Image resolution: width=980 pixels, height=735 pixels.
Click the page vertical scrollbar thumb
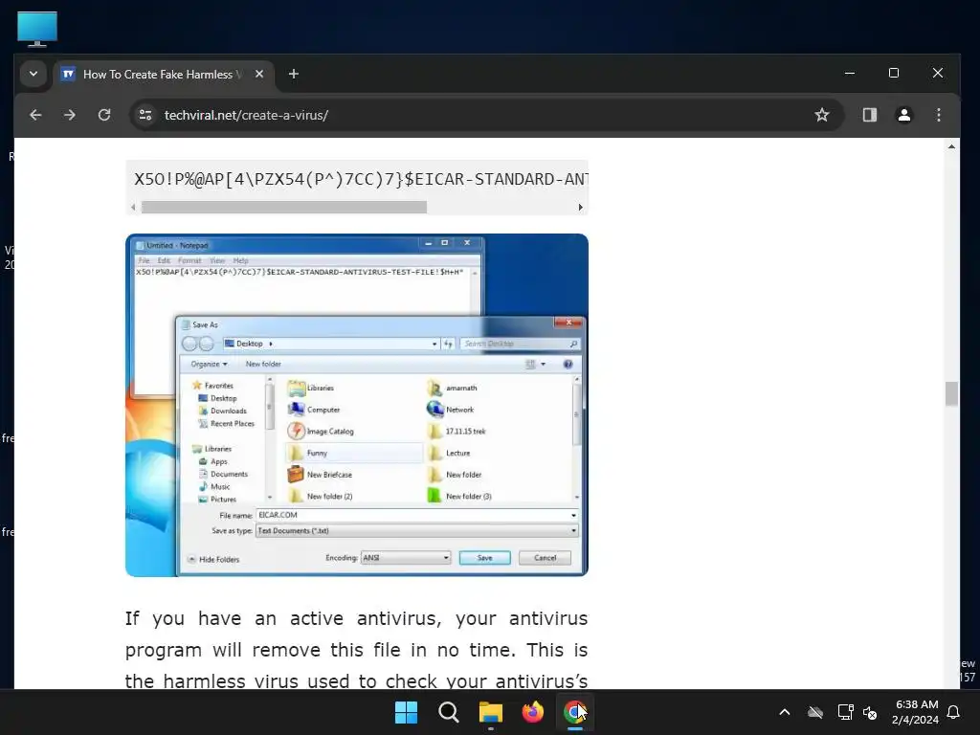(x=951, y=393)
